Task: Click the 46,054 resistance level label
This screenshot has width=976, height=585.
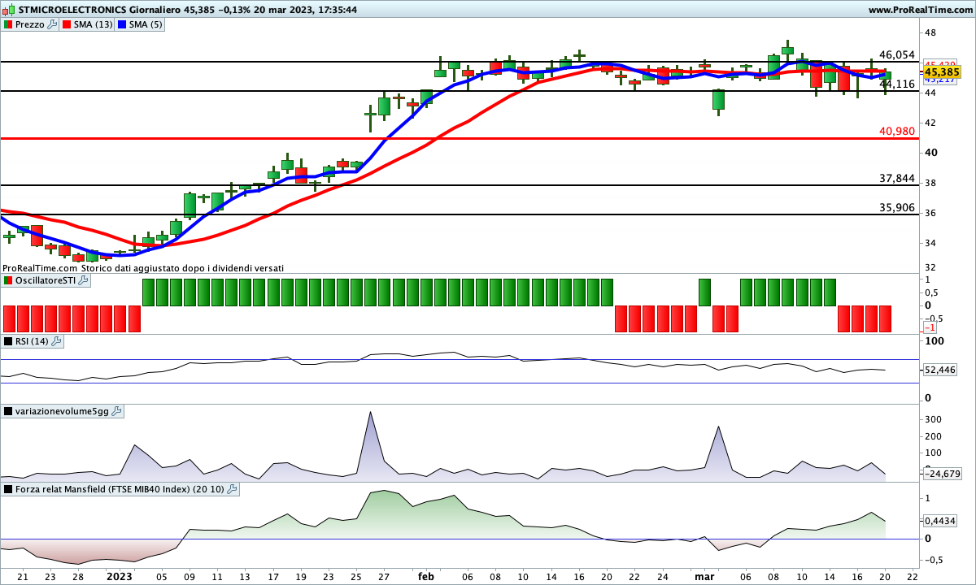Action: [x=897, y=54]
